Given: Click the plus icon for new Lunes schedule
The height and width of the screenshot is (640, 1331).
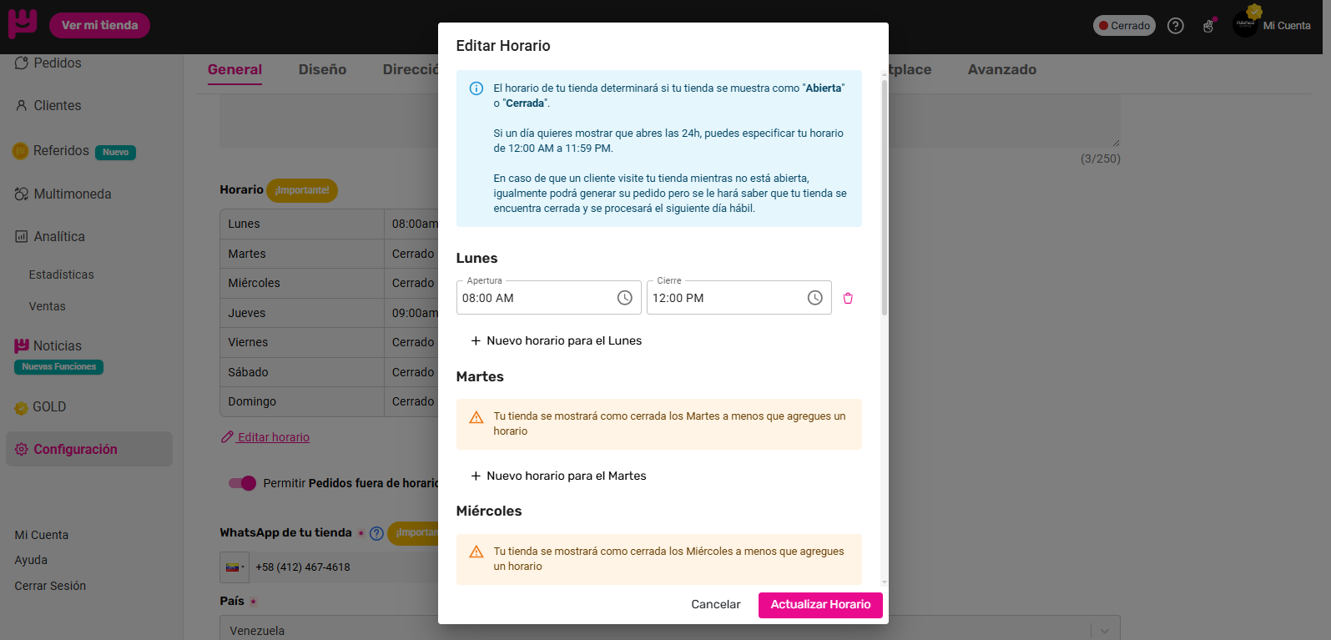Looking at the screenshot, I should point(476,340).
